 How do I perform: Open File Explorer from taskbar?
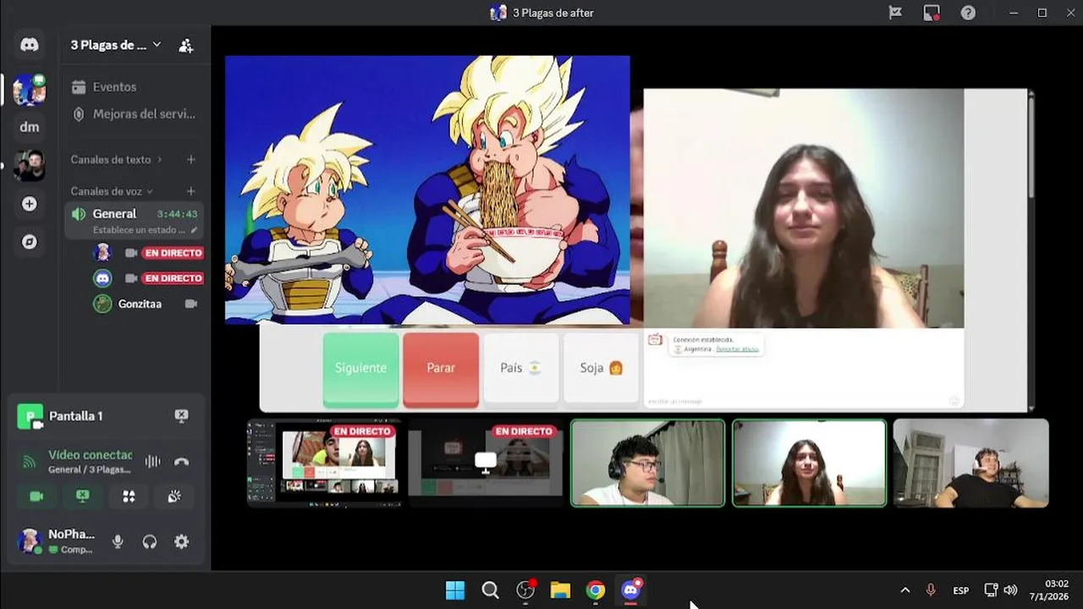coord(560,590)
